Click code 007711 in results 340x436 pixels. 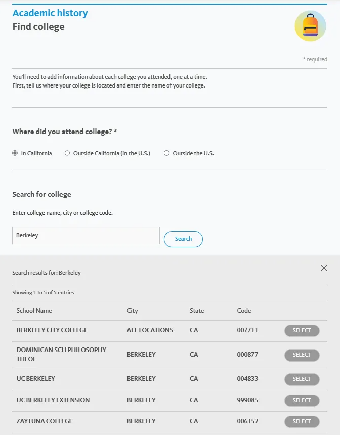247,330
